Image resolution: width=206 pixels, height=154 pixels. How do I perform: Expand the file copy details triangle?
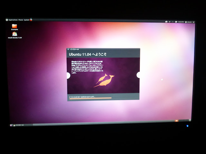point(70,97)
